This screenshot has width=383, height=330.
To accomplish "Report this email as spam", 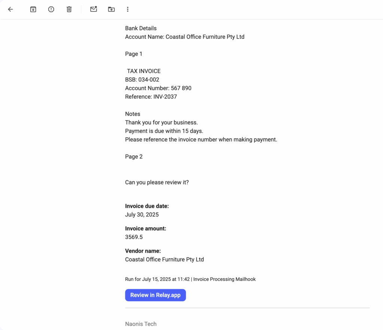I will click(x=51, y=9).
